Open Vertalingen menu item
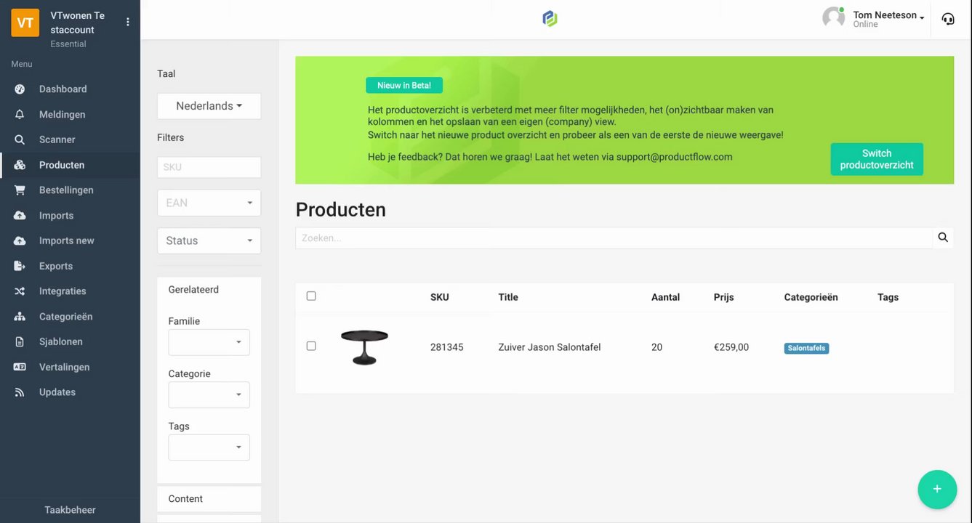Screen dimensions: 972x523 pos(70,367)
